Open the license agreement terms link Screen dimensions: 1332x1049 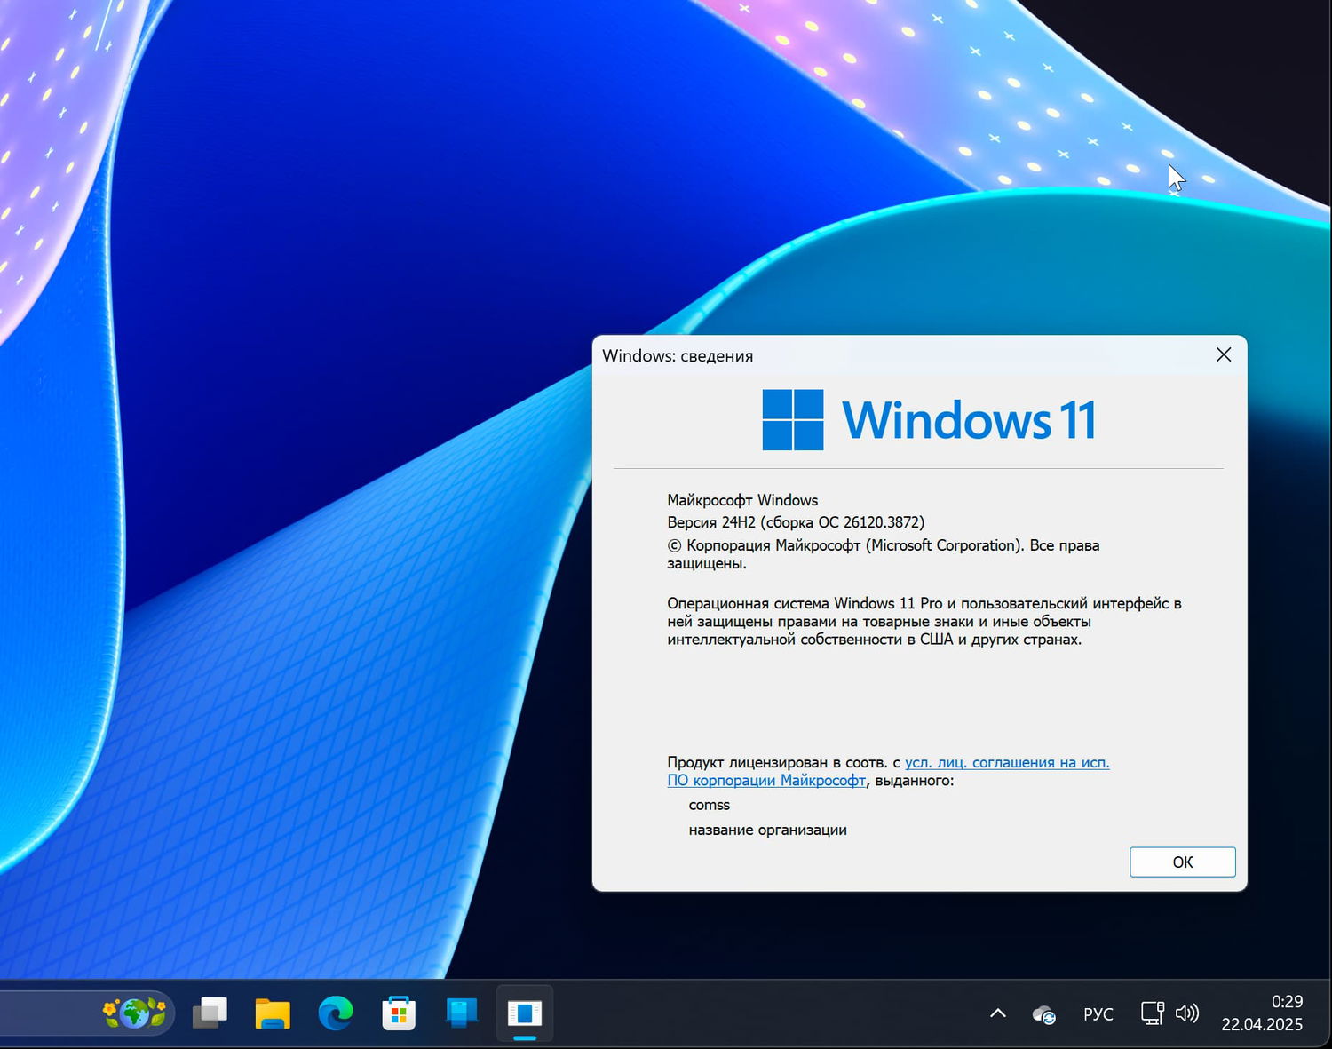pyautogui.click(x=1007, y=762)
